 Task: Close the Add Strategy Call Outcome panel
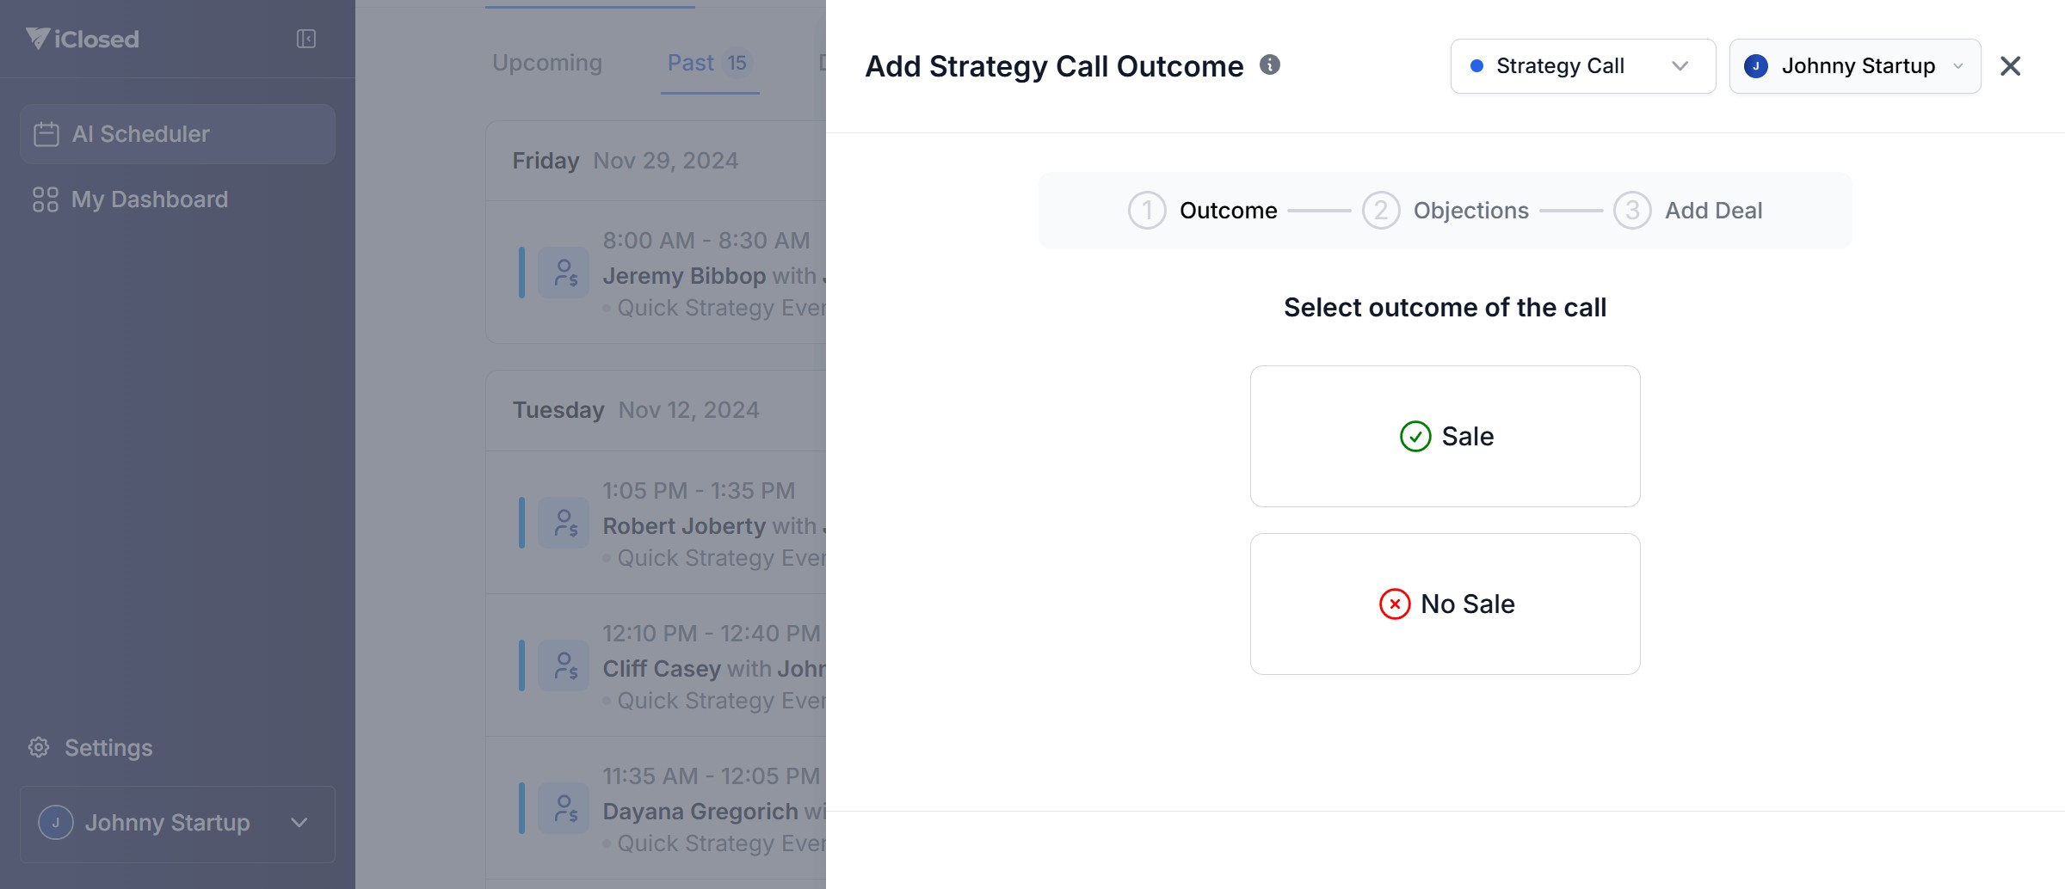[x=2010, y=66]
